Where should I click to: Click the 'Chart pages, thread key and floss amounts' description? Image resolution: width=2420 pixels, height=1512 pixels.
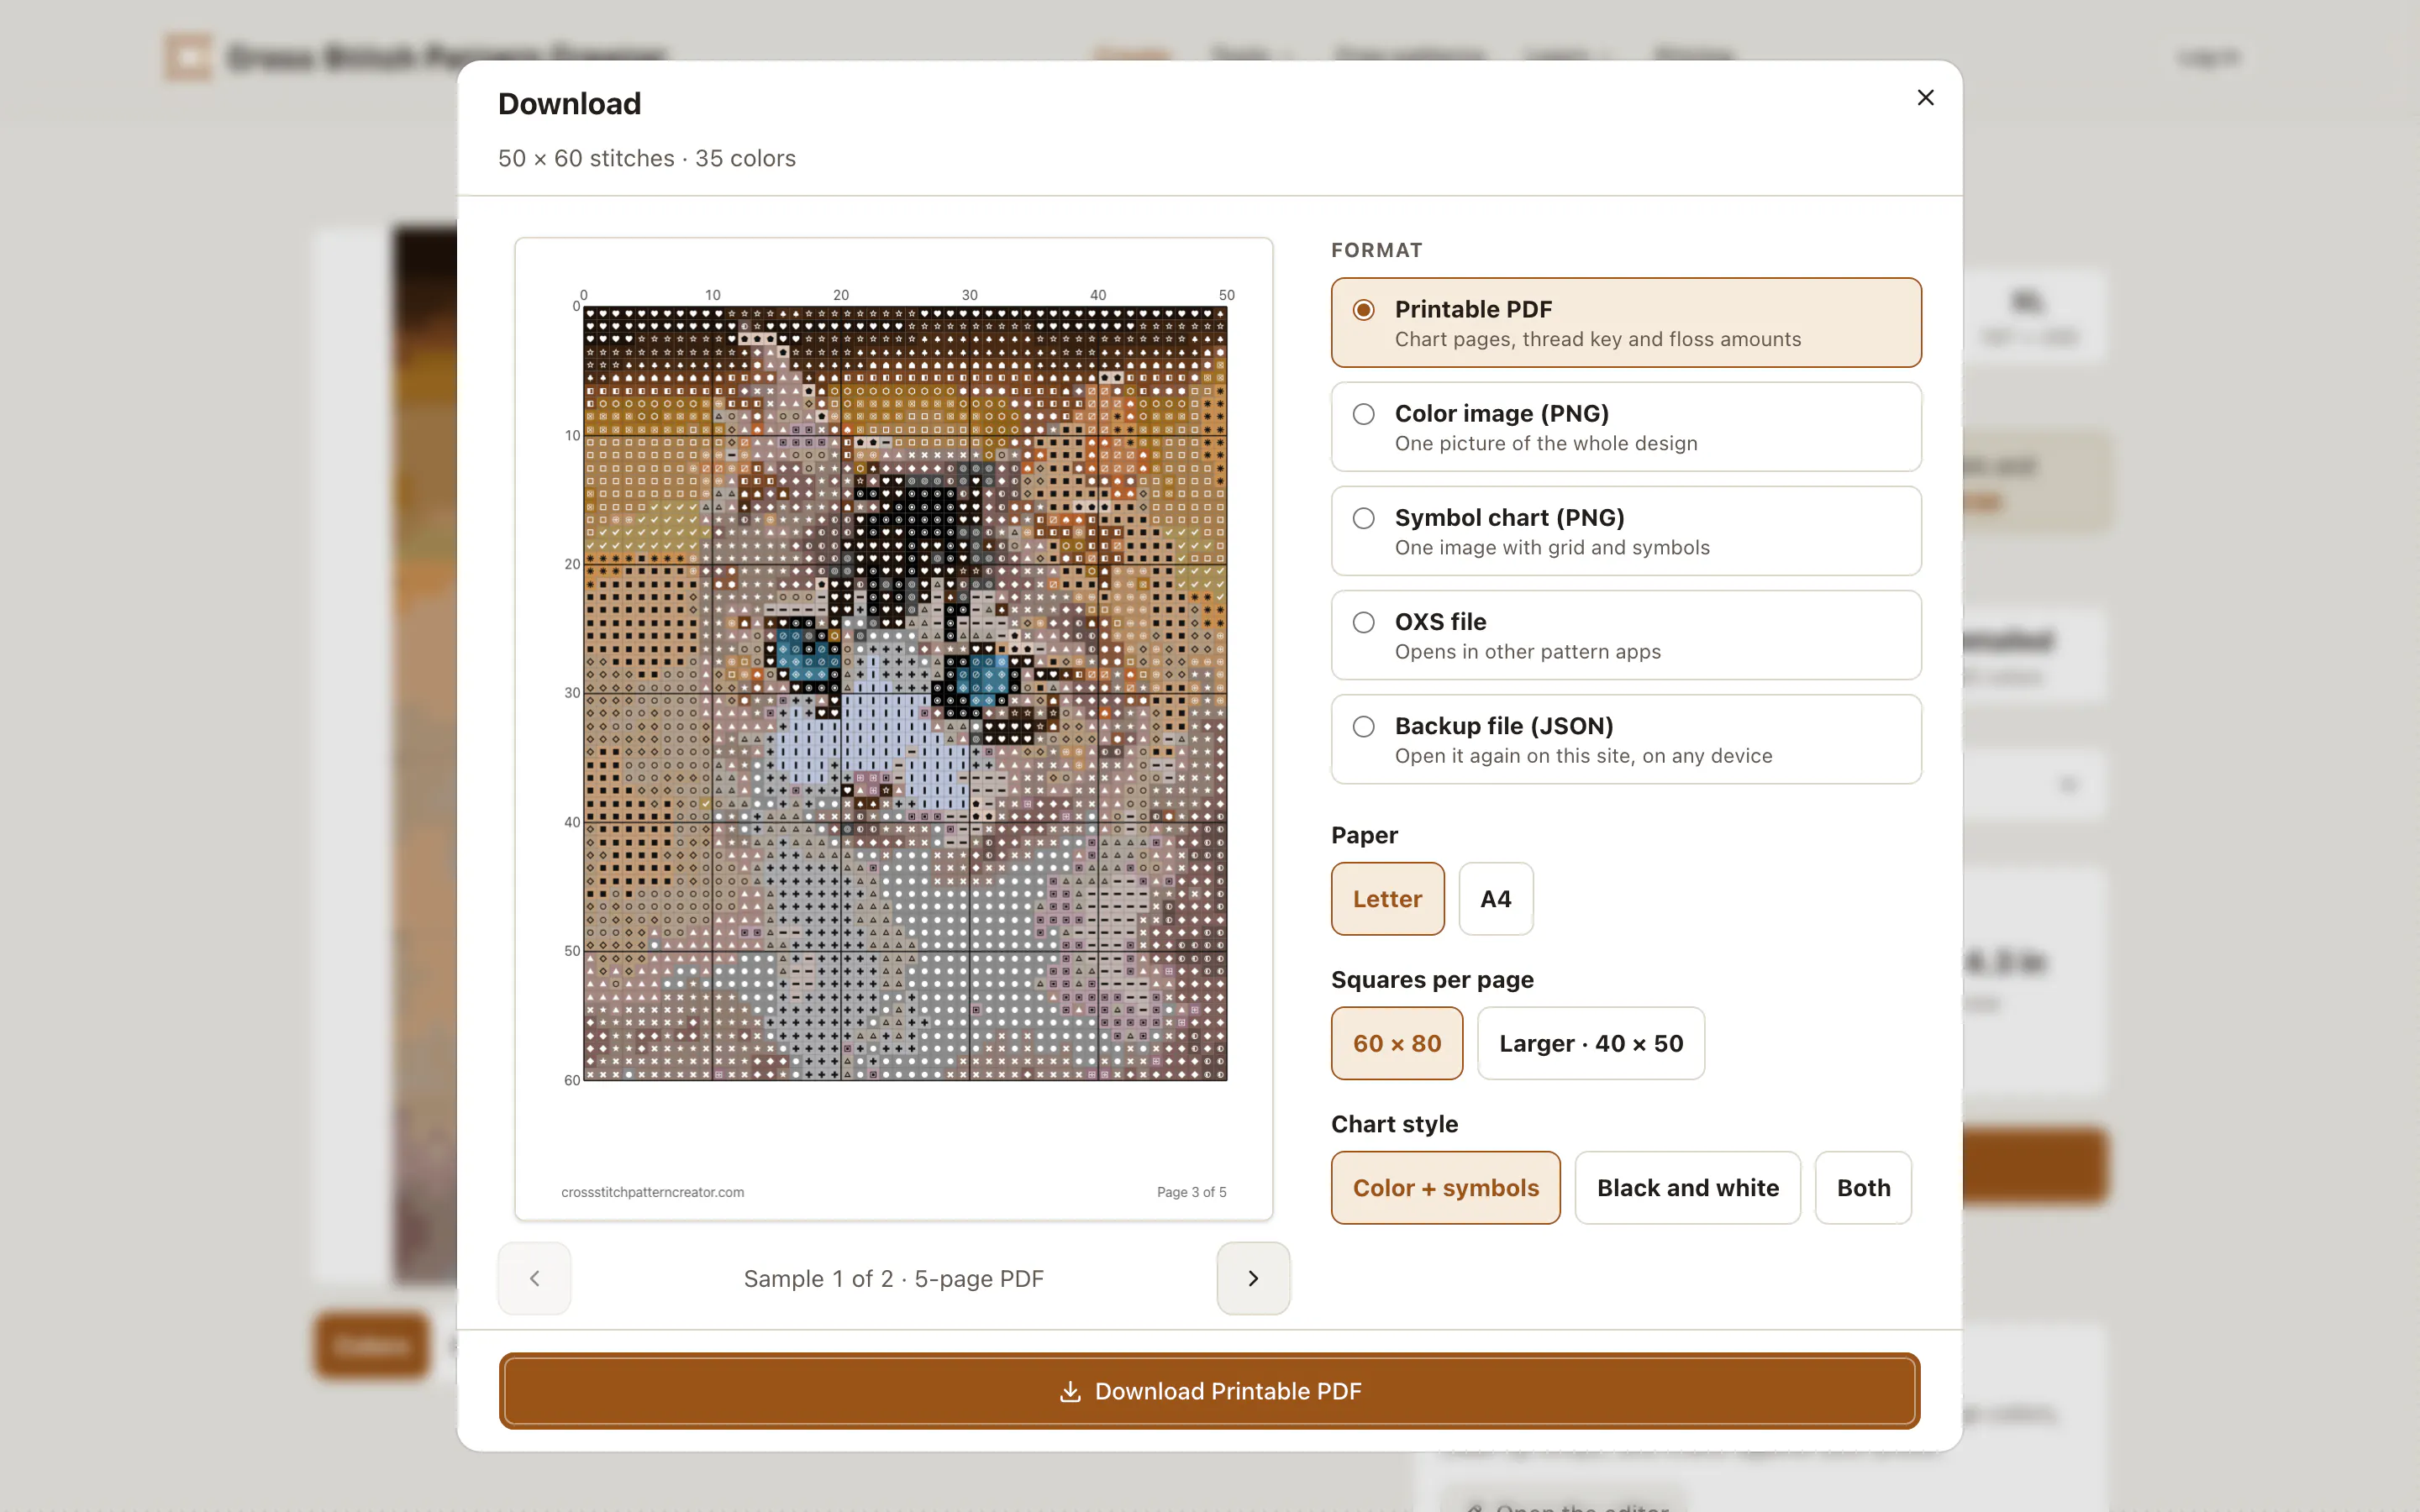1597,339
